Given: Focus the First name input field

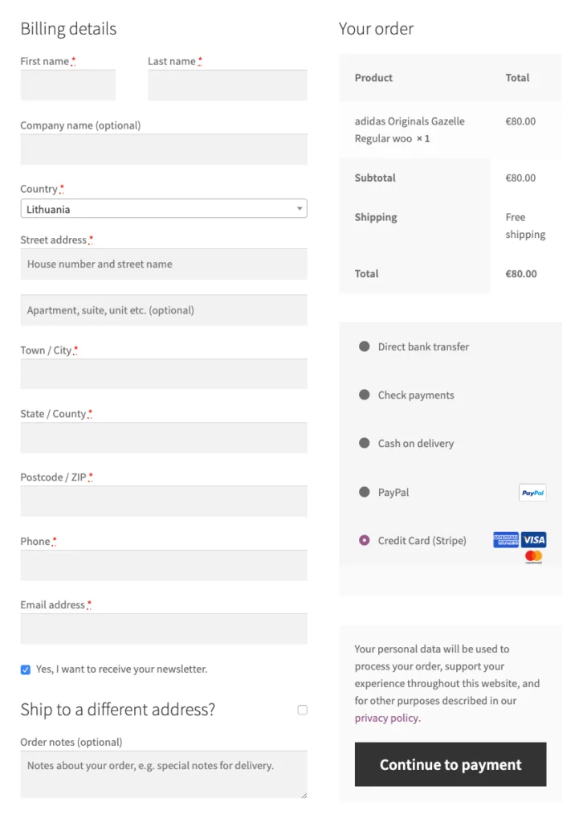Looking at the screenshot, I should pyautogui.click(x=68, y=85).
